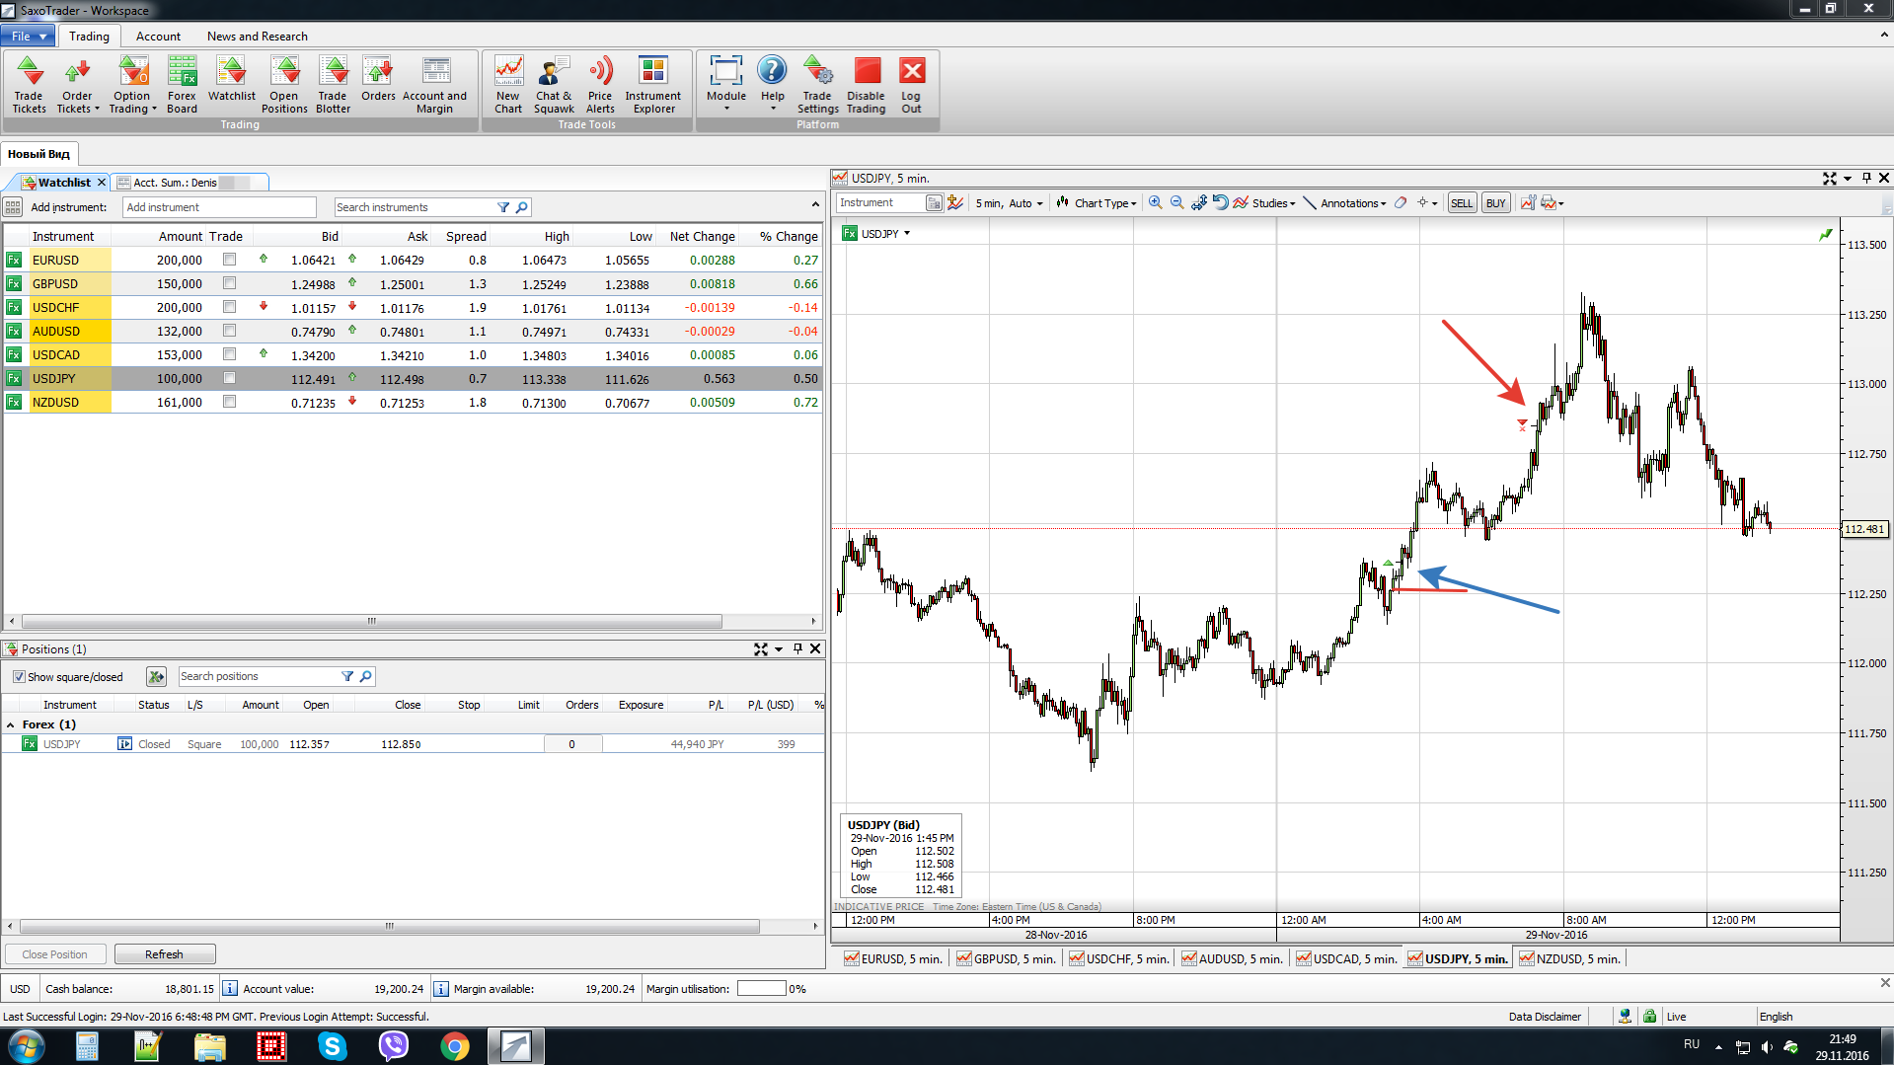Open watchlist layout grid icon
Screen dimensions: 1894x1065
tap(13, 207)
